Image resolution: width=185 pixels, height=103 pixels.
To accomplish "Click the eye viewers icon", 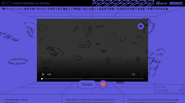I will click(4, 9).
